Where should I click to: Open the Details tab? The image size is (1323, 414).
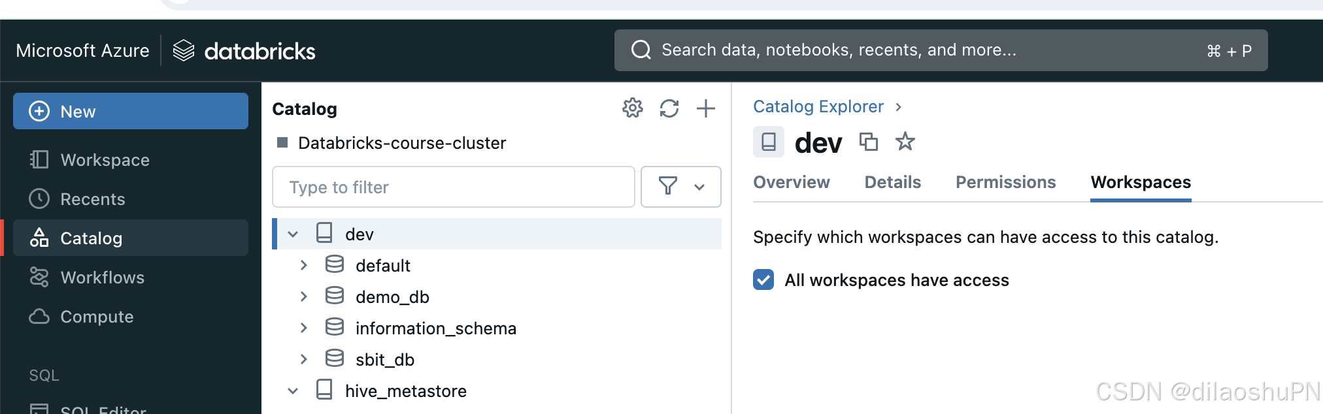[x=892, y=182]
